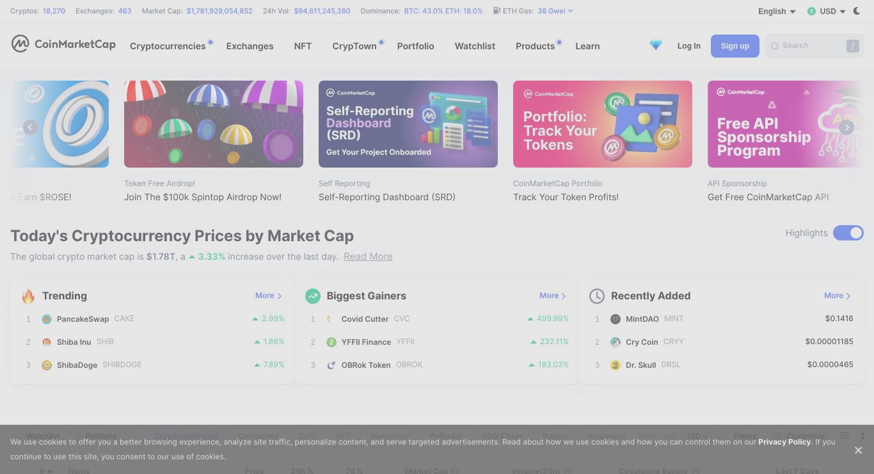Open the Read More link

(368, 257)
